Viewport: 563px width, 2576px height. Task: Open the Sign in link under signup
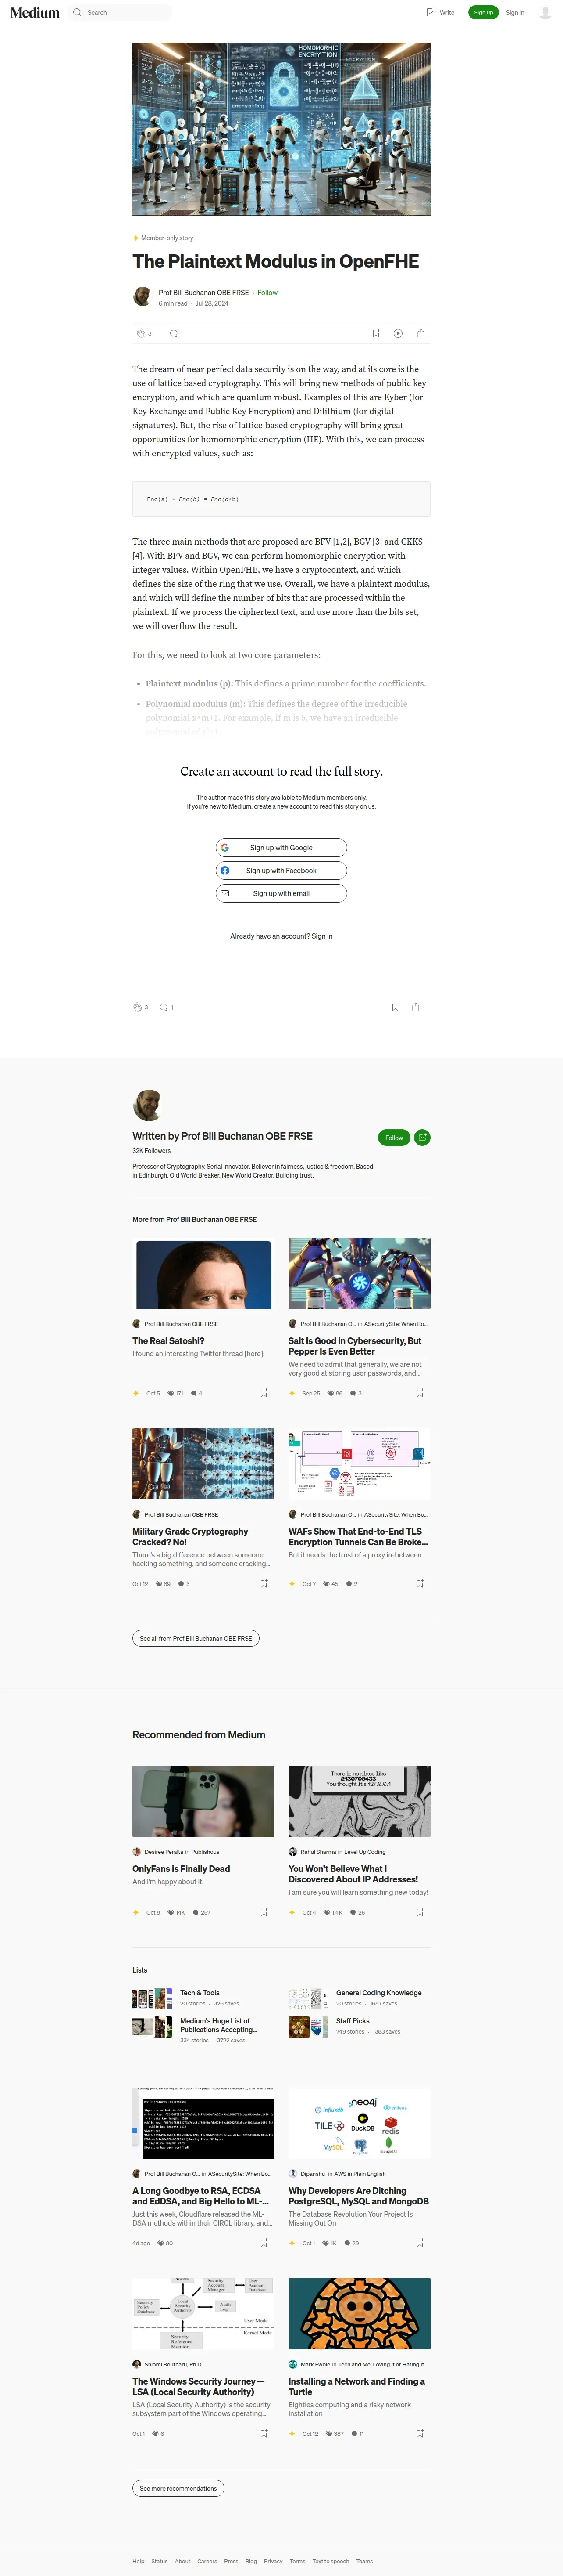(321, 936)
